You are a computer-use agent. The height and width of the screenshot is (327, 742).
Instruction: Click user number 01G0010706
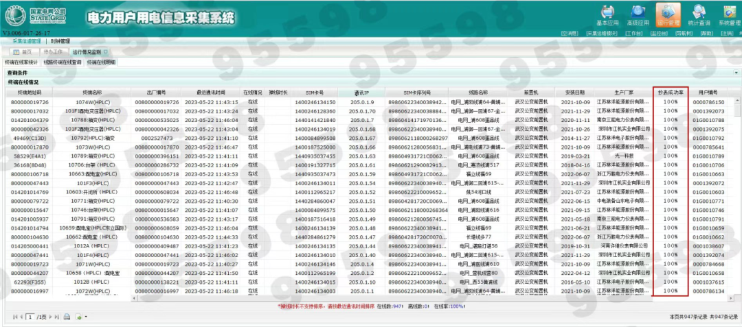click(708, 165)
